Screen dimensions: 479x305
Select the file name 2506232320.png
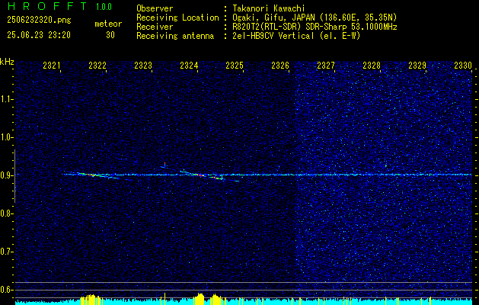coord(39,21)
